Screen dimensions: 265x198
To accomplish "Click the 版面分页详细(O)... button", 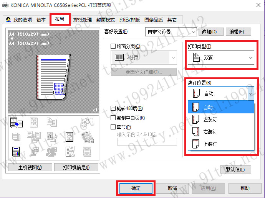I will pos(144,72).
